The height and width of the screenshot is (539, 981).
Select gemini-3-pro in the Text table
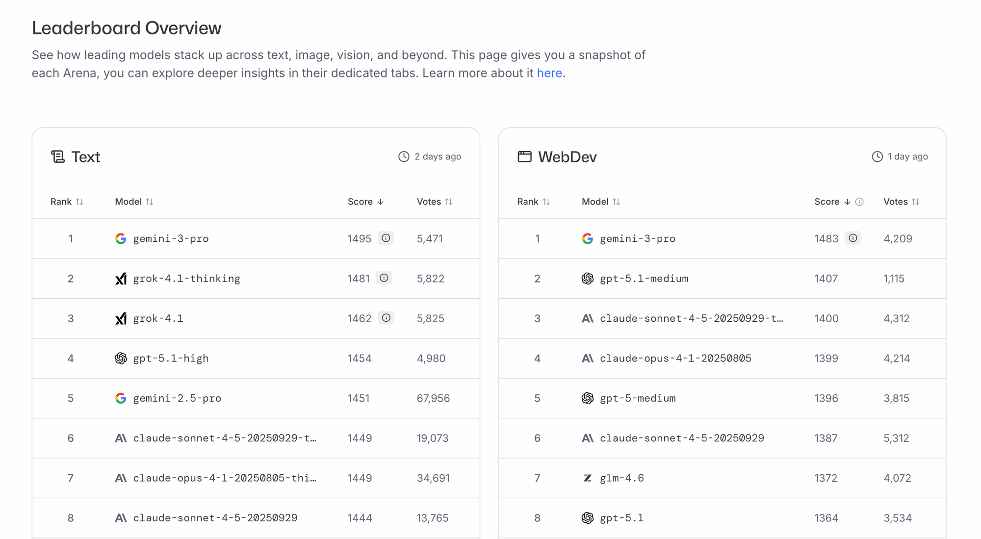click(171, 239)
